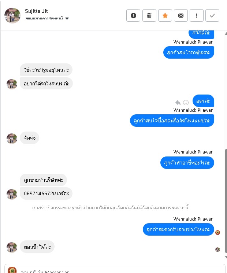Image resolution: width=227 pixels, height=273 pixels.
Task: Open the assign conversation dropdown arrow
Action: [x=67, y=18]
